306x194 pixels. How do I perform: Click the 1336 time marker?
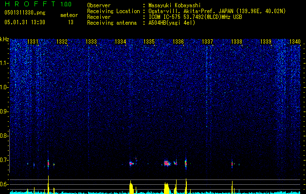coord(178,42)
